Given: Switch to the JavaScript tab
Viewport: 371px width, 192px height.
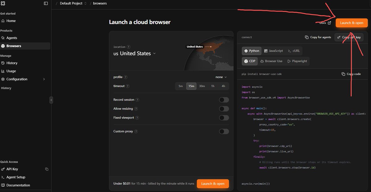Looking at the screenshot, I should pos(273,51).
